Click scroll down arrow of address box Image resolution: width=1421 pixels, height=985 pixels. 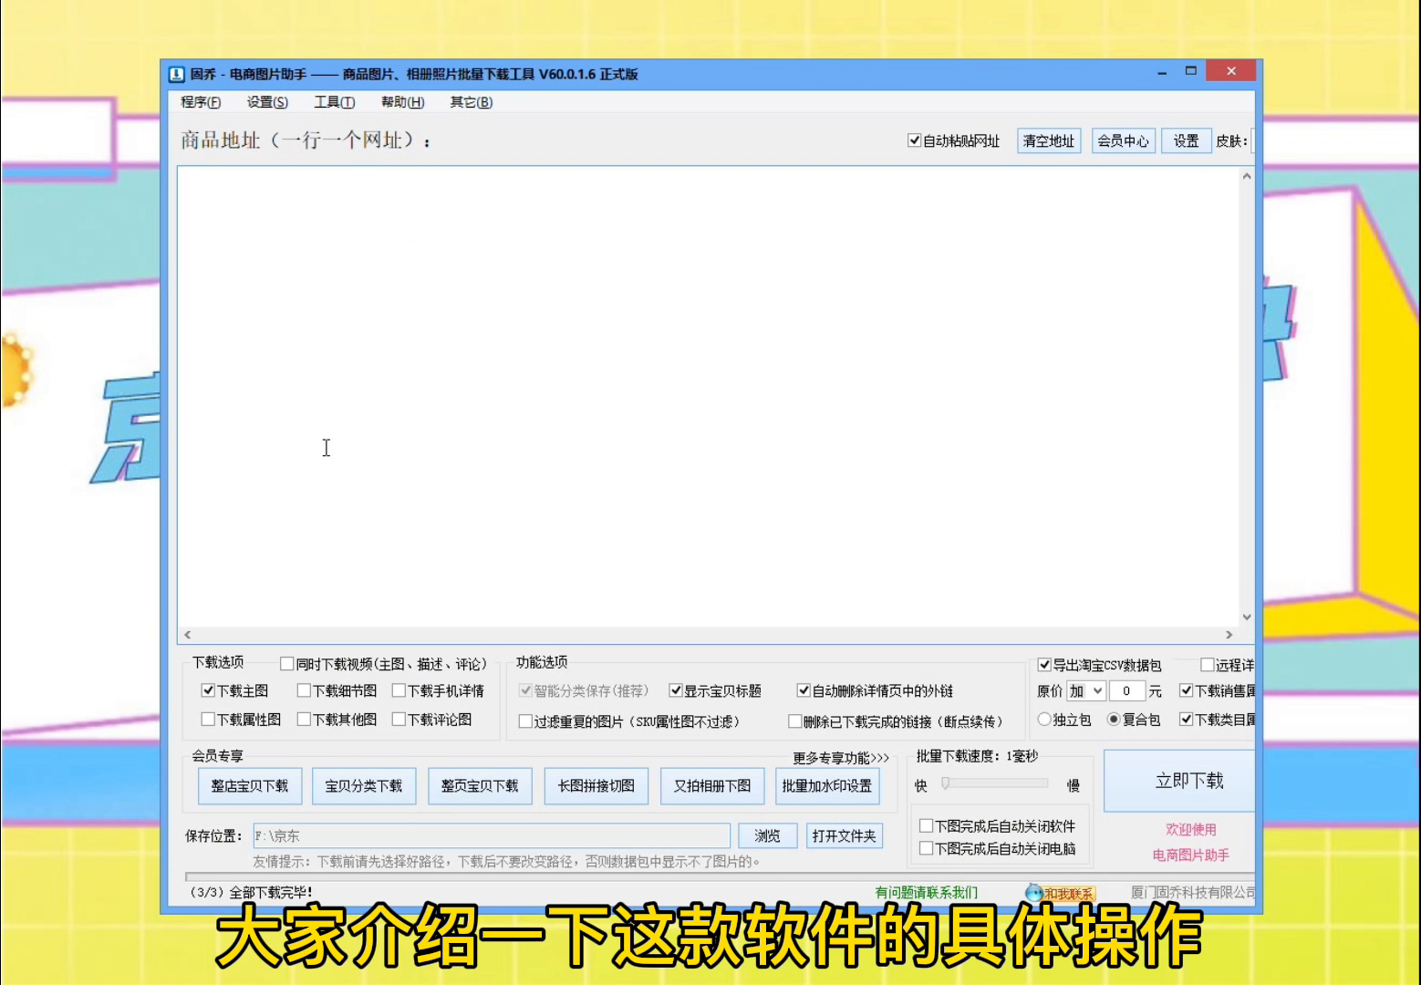pyautogui.click(x=1246, y=617)
